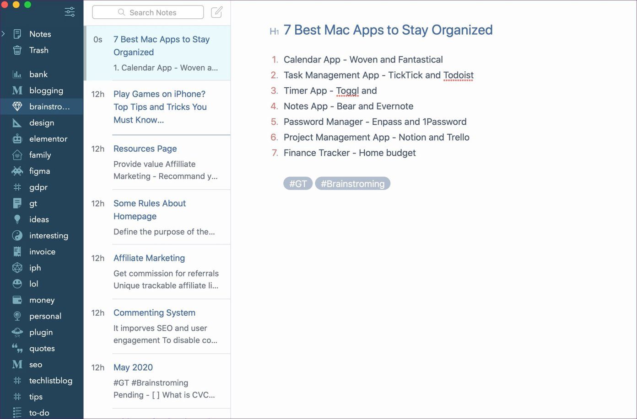Open 'Some Rules About Homepage' note

click(158, 217)
